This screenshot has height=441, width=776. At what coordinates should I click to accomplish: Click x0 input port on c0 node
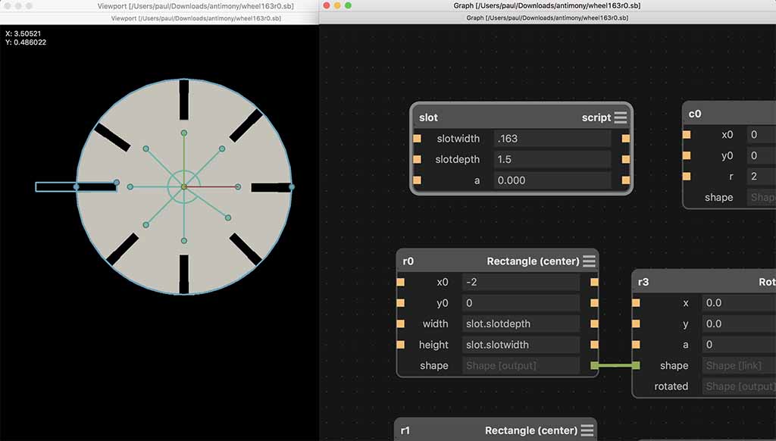(687, 135)
